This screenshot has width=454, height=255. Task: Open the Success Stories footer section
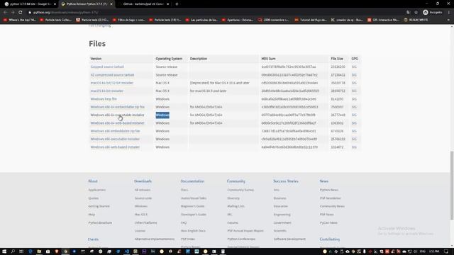286,181
